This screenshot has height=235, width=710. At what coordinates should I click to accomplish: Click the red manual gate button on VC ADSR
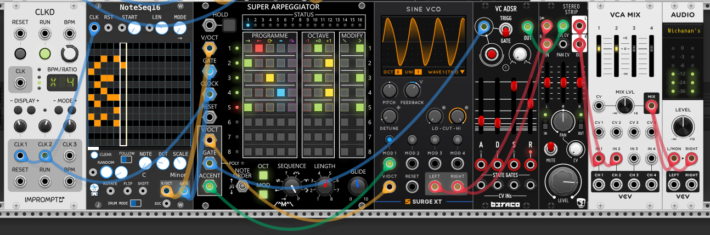pyautogui.click(x=492, y=54)
